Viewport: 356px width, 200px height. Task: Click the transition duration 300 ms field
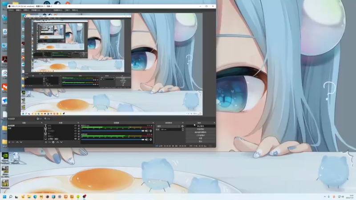171,129
